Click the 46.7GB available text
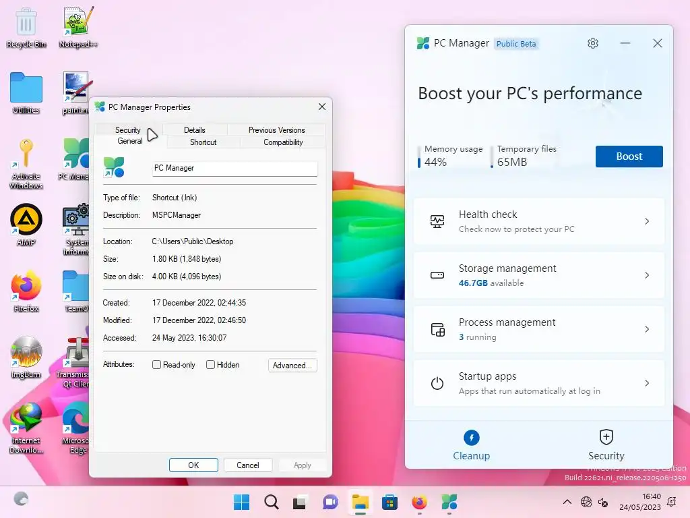This screenshot has height=518, width=690. click(491, 283)
